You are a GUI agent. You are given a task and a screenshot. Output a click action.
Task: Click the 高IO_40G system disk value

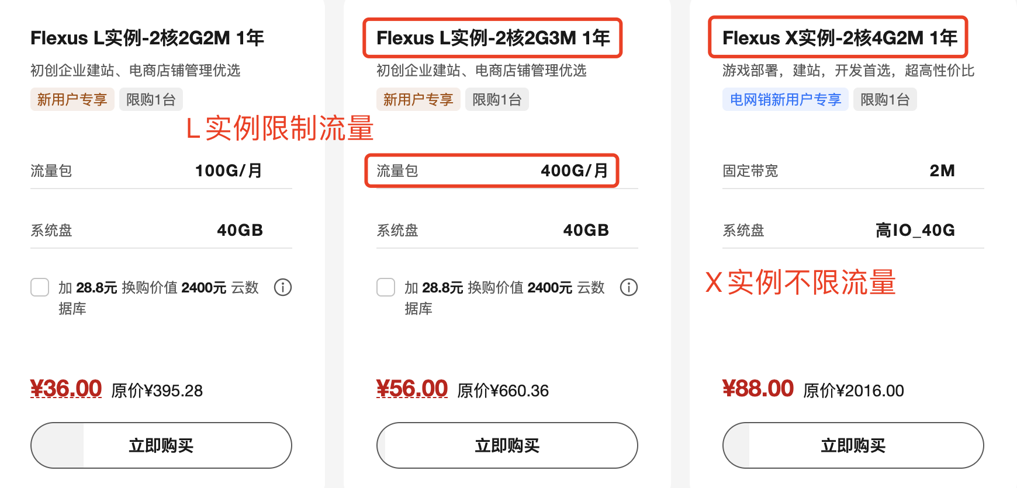(x=915, y=231)
